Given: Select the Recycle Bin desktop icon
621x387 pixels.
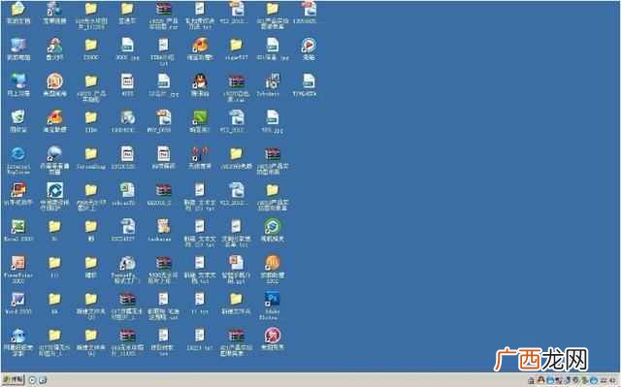Looking at the screenshot, I should coord(18,117).
